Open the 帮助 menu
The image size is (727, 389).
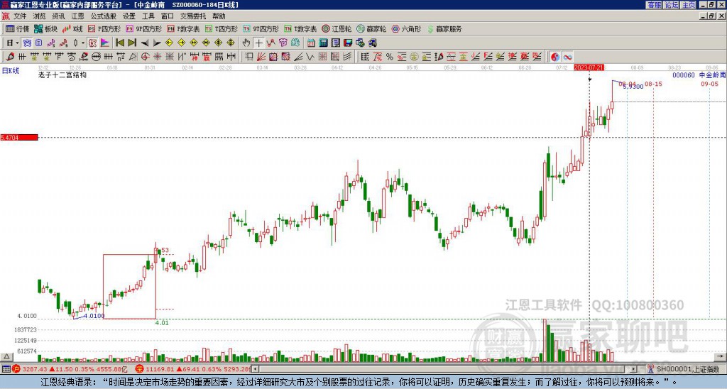pyautogui.click(x=219, y=16)
